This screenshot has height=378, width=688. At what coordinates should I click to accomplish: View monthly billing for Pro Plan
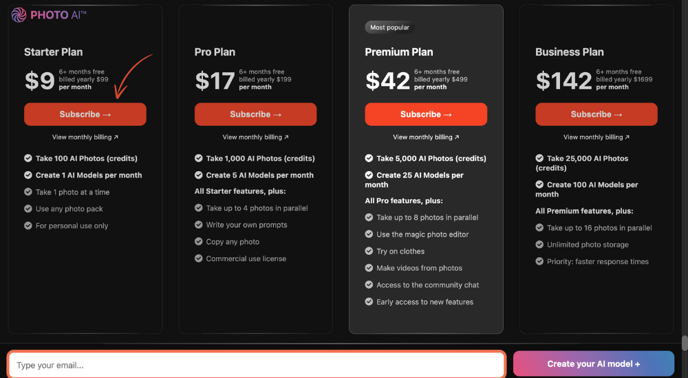pos(255,137)
